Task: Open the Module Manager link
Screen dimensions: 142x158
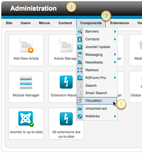Action: [26, 95]
